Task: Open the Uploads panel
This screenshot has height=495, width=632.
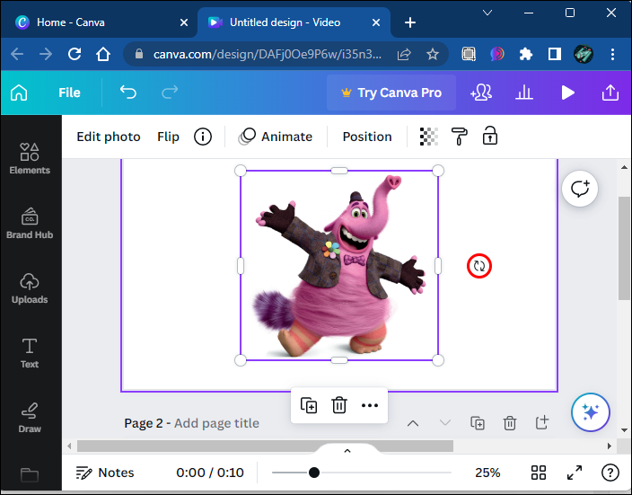Action: pyautogui.click(x=30, y=288)
